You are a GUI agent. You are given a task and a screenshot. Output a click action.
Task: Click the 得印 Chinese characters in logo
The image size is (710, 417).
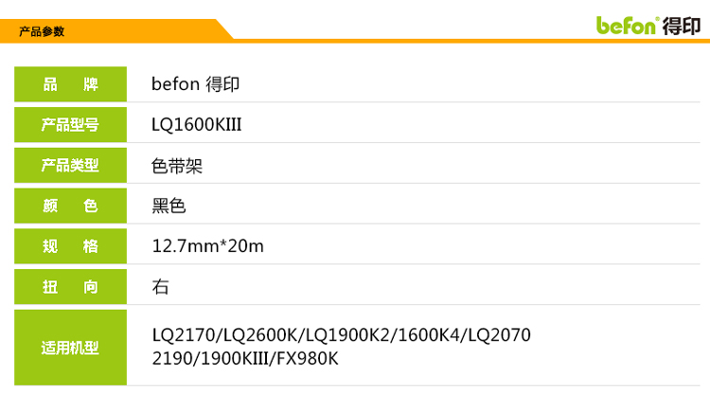click(x=682, y=27)
